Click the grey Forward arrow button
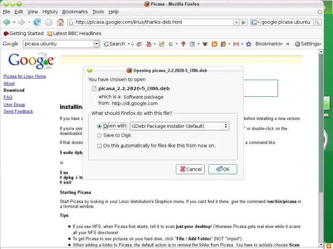 pyautogui.click(x=22, y=22)
